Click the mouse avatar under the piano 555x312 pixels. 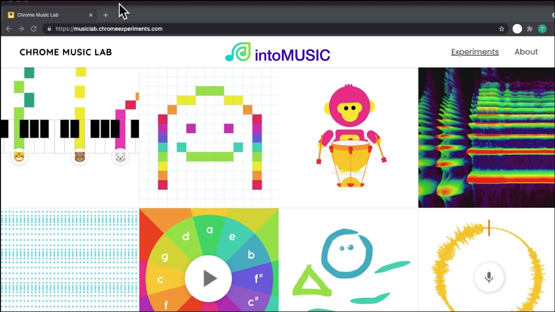[x=120, y=156]
